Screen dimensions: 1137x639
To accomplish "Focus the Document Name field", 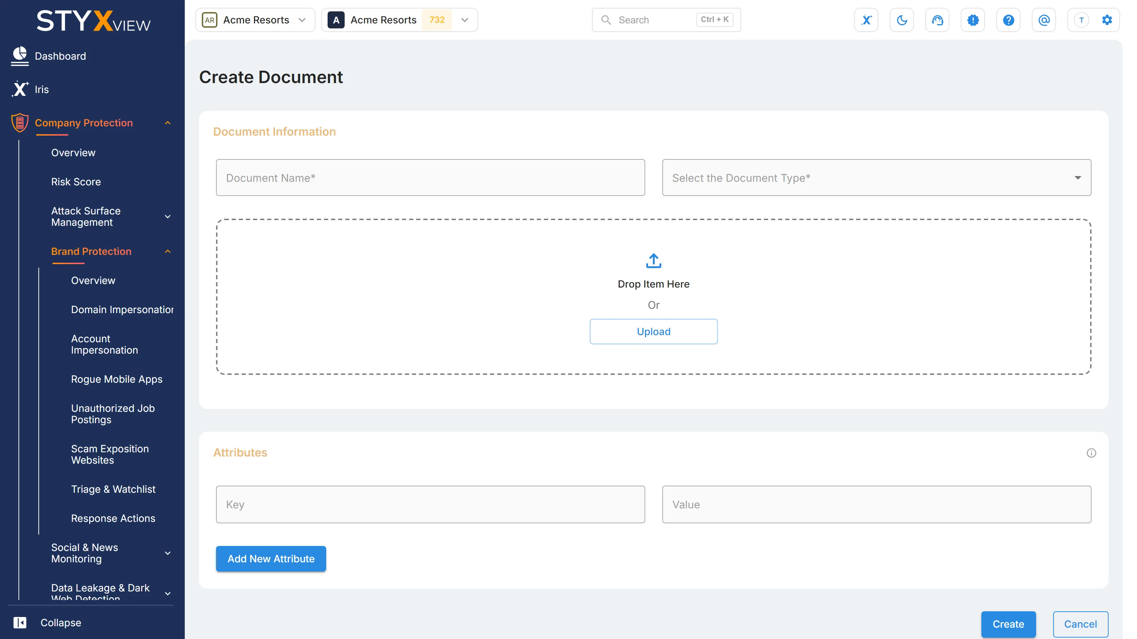I will [430, 178].
